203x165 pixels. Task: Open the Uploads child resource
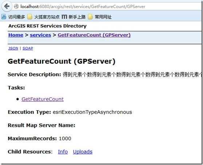pyautogui.click(x=83, y=152)
